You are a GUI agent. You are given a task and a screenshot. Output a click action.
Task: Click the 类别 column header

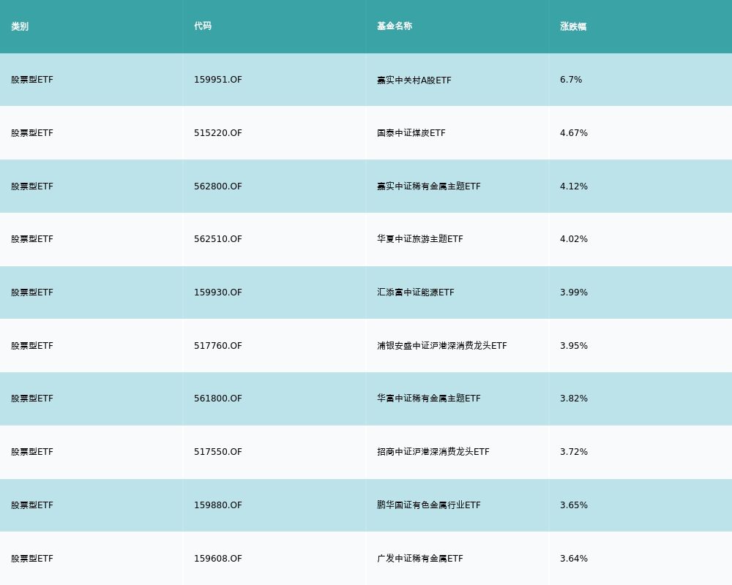click(x=20, y=26)
